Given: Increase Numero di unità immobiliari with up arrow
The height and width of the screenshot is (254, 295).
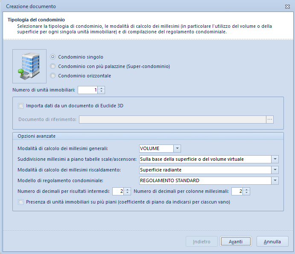Looking at the screenshot, I should (x=102, y=89).
